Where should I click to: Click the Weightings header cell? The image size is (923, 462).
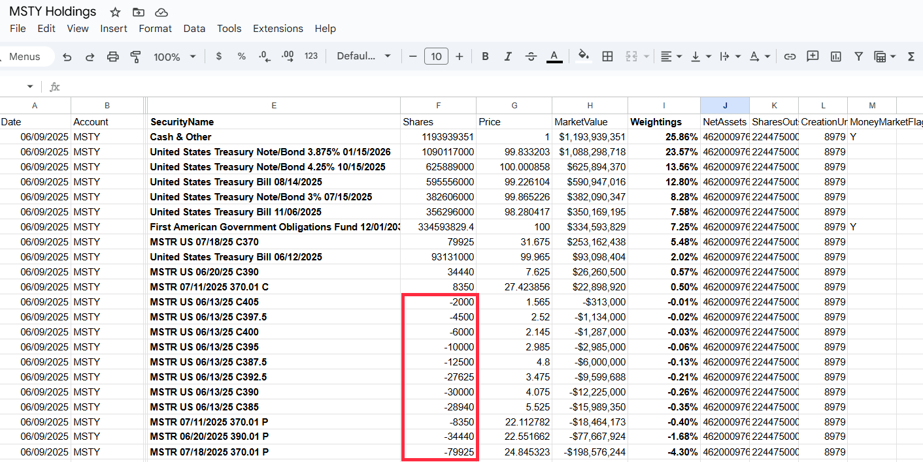(664, 122)
